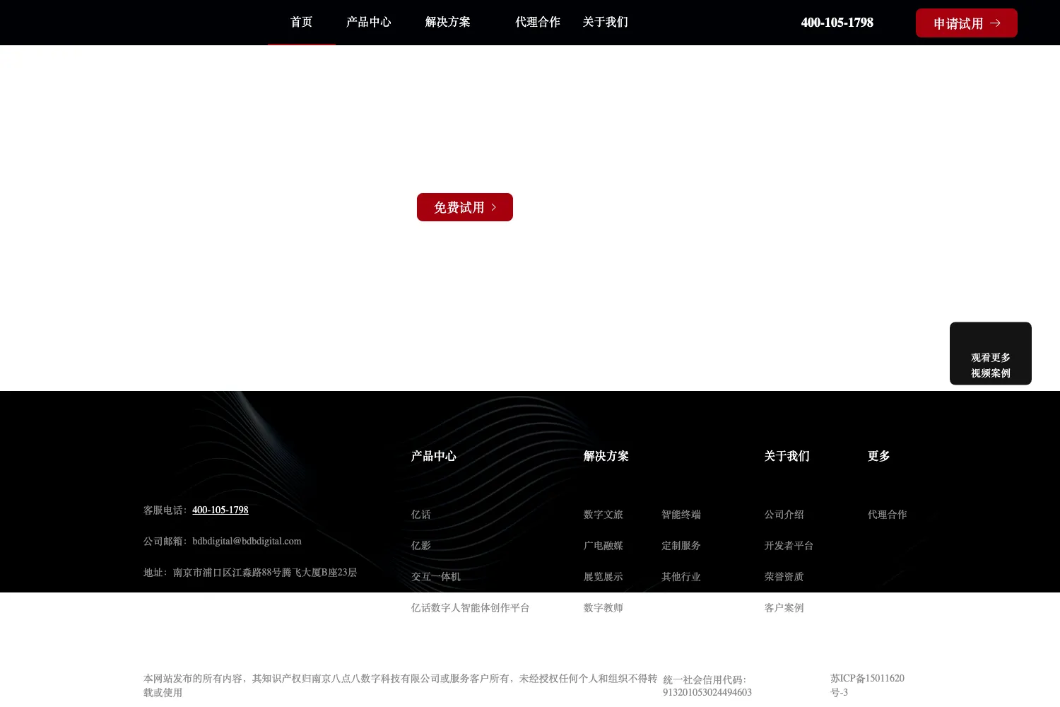Image resolution: width=1060 pixels, height=707 pixels.
Task: Open 关于我们 in top navigation
Action: [606, 22]
